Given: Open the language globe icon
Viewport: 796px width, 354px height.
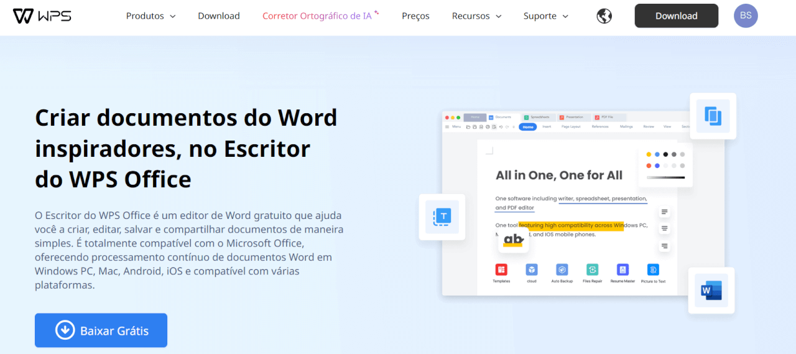Looking at the screenshot, I should click(604, 16).
